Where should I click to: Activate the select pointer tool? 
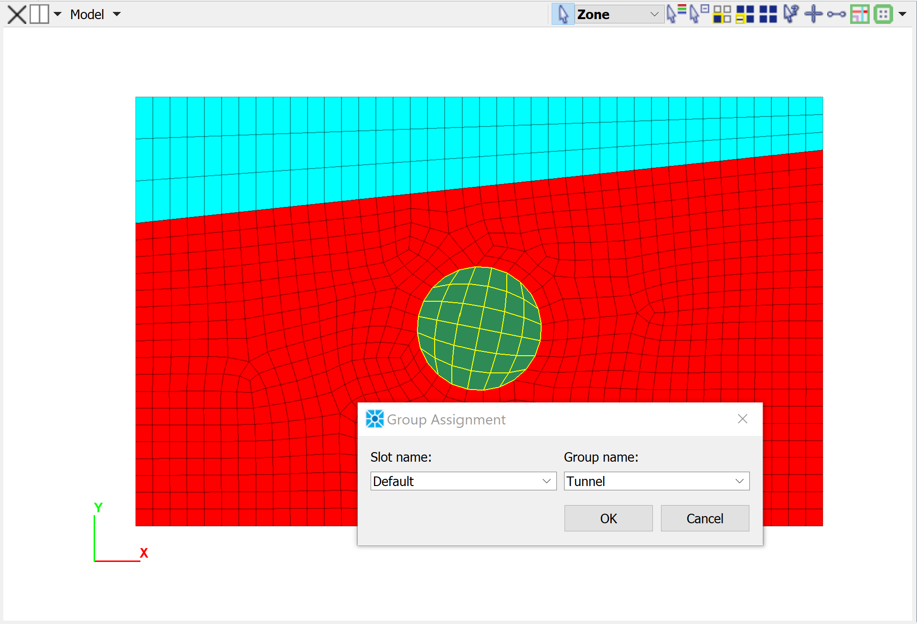point(563,14)
